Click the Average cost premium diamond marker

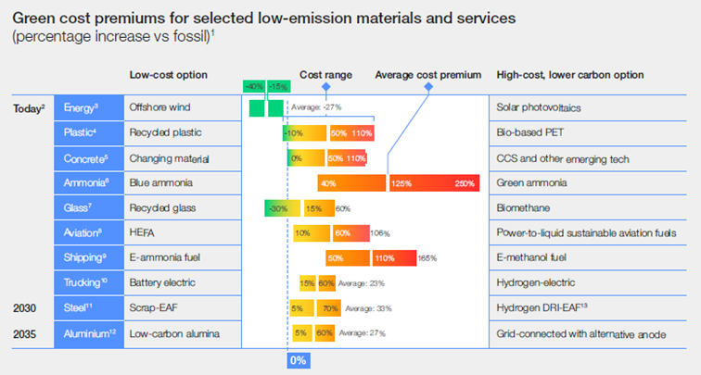pos(428,87)
